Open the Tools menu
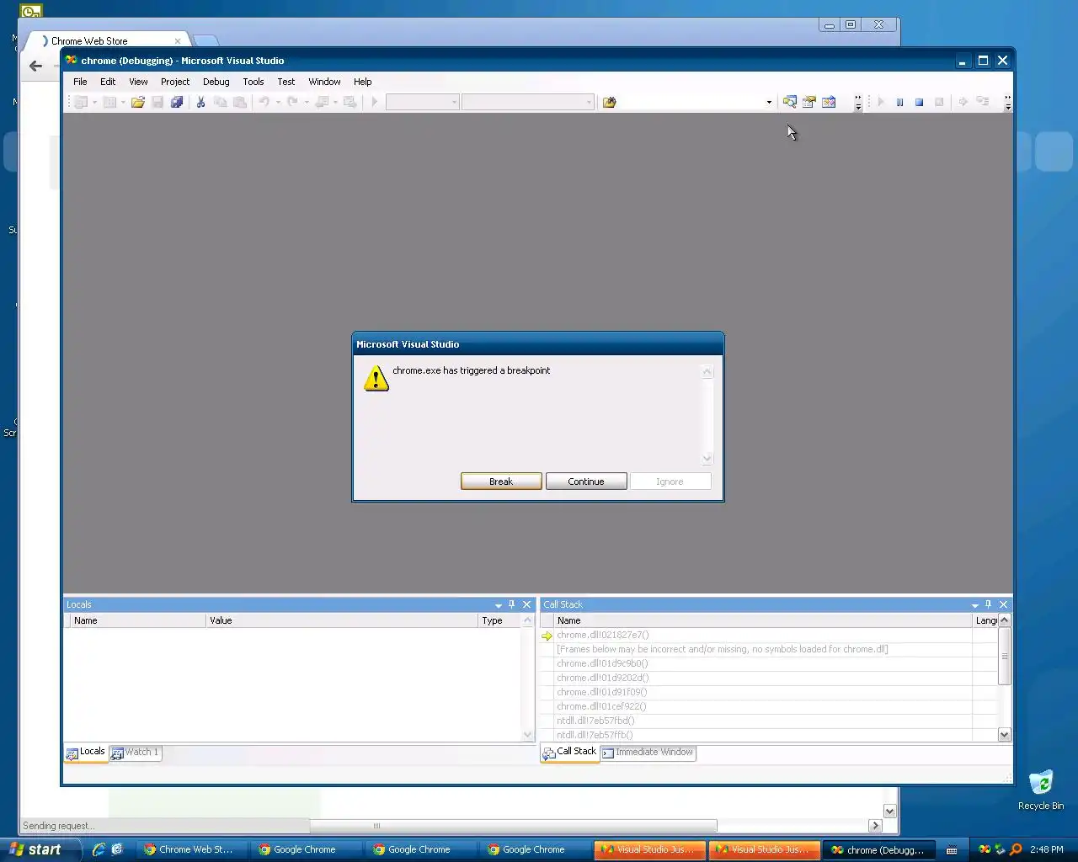This screenshot has width=1078, height=862. click(253, 82)
